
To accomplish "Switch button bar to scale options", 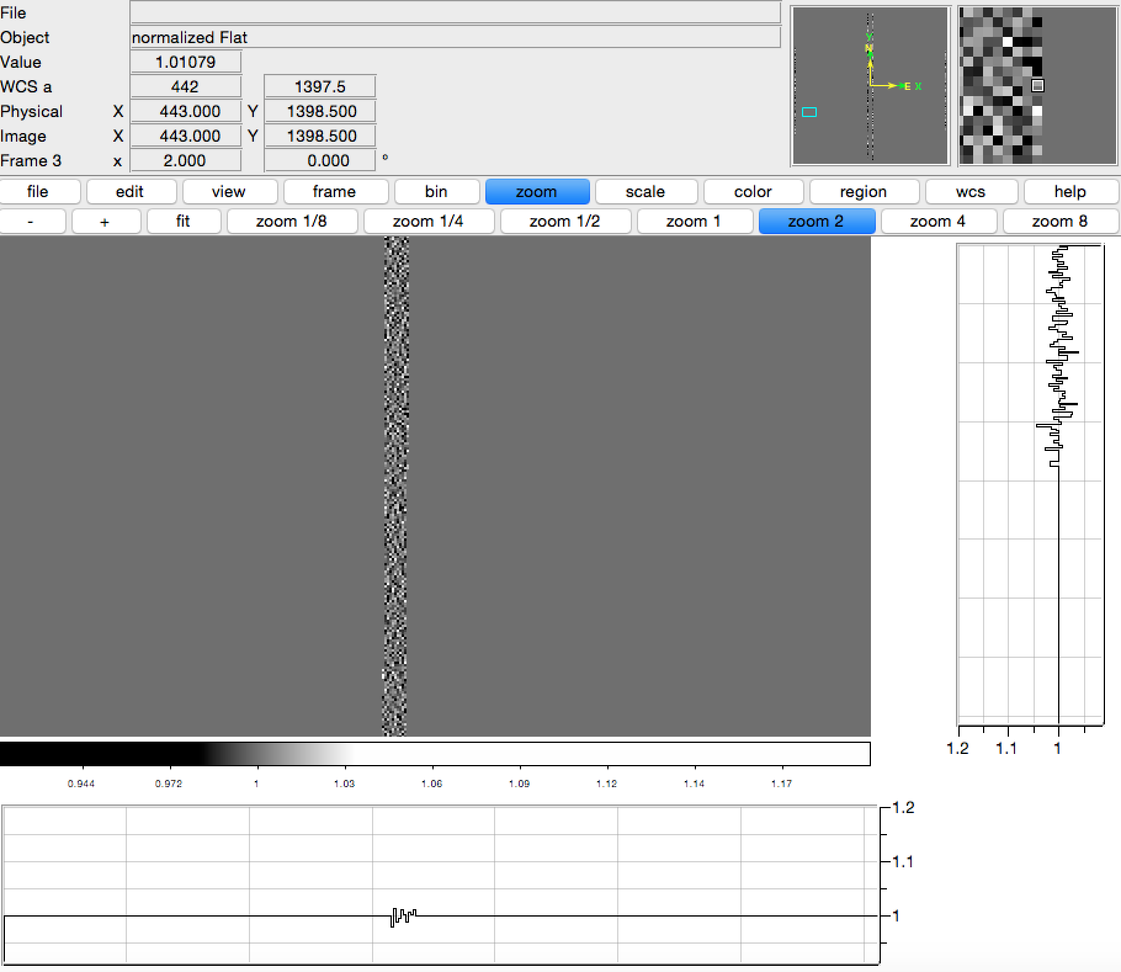I will (x=645, y=192).
